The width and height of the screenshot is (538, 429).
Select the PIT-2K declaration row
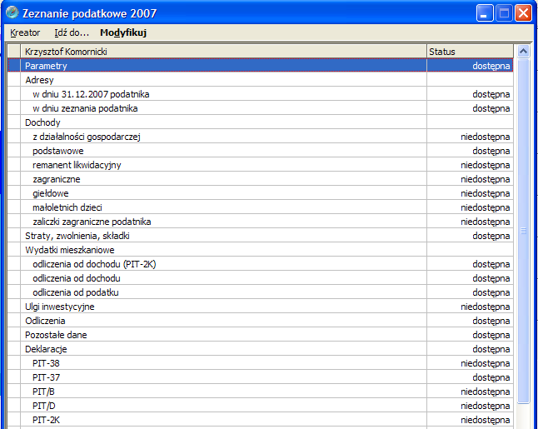click(x=261, y=420)
